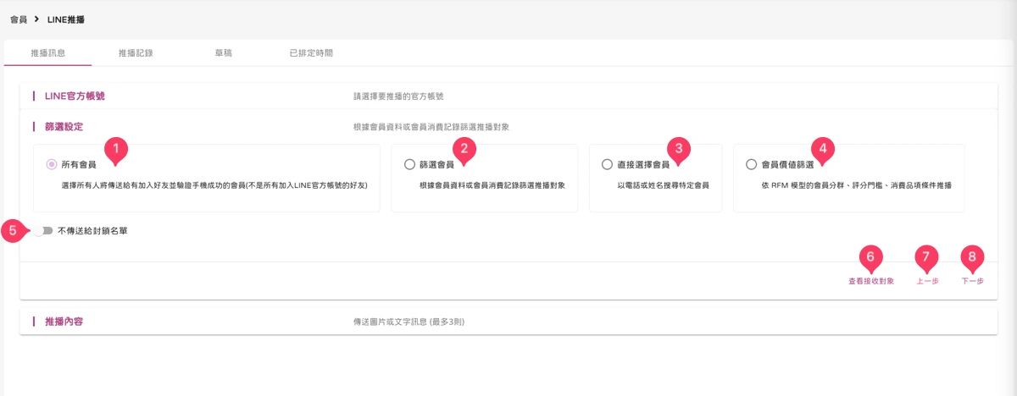This screenshot has height=396, width=1017.
Task: Expand the LINE官方帳號 section header
Action: (508, 96)
